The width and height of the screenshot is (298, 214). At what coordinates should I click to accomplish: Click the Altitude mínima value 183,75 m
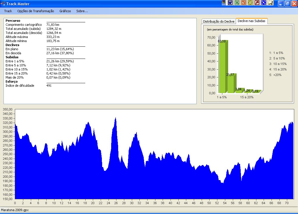click(53, 41)
